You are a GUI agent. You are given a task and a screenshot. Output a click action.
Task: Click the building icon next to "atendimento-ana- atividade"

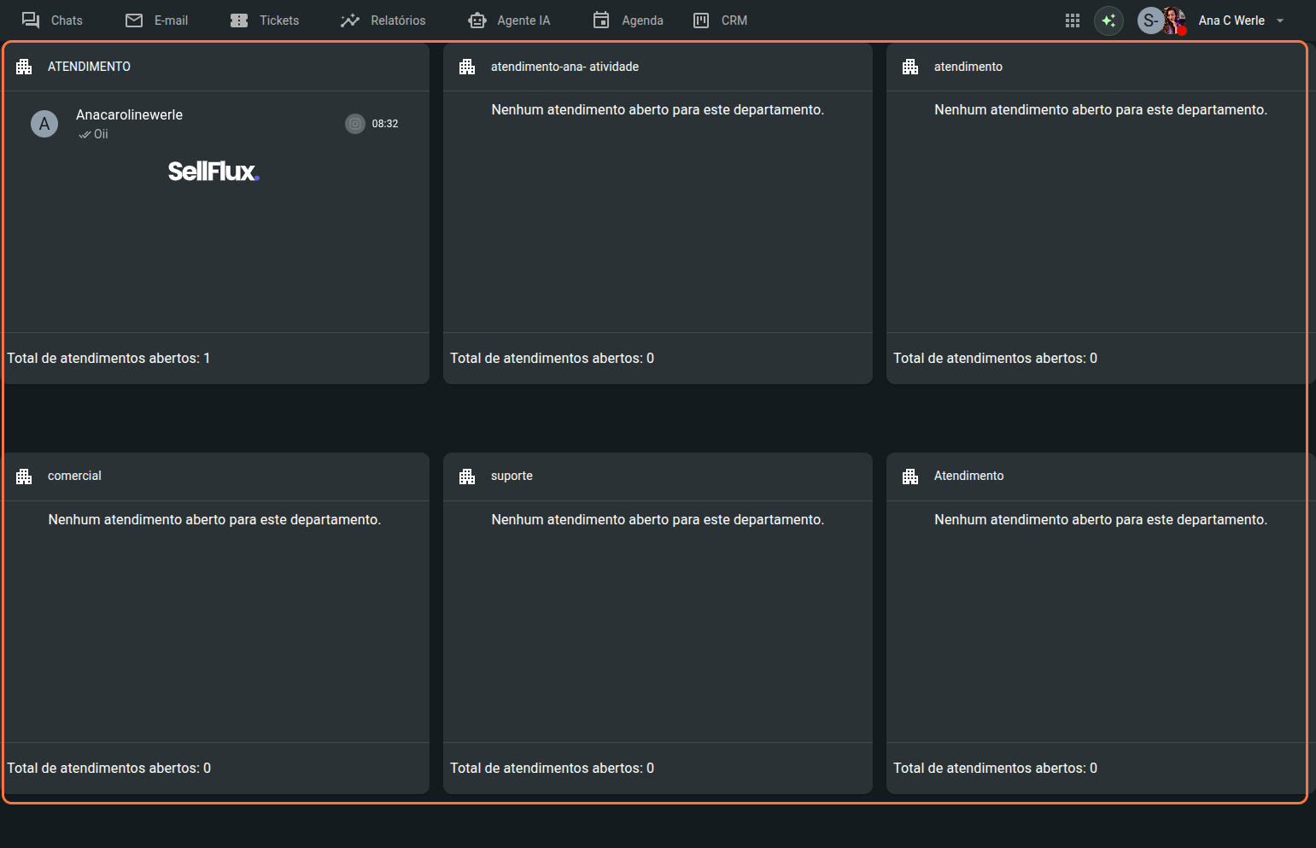(467, 67)
